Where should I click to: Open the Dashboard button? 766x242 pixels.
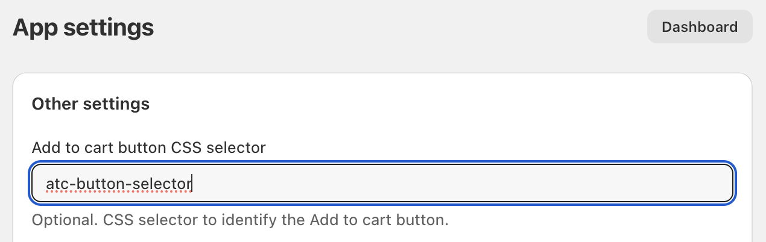tap(699, 26)
